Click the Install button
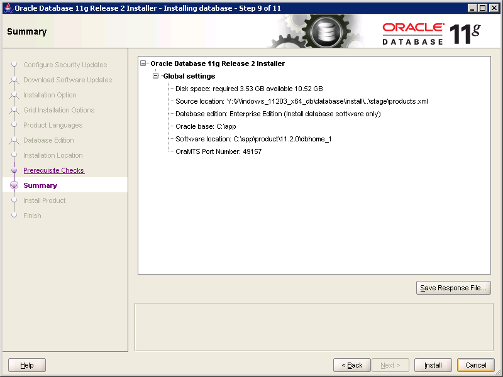The height and width of the screenshot is (377, 503). click(x=433, y=365)
